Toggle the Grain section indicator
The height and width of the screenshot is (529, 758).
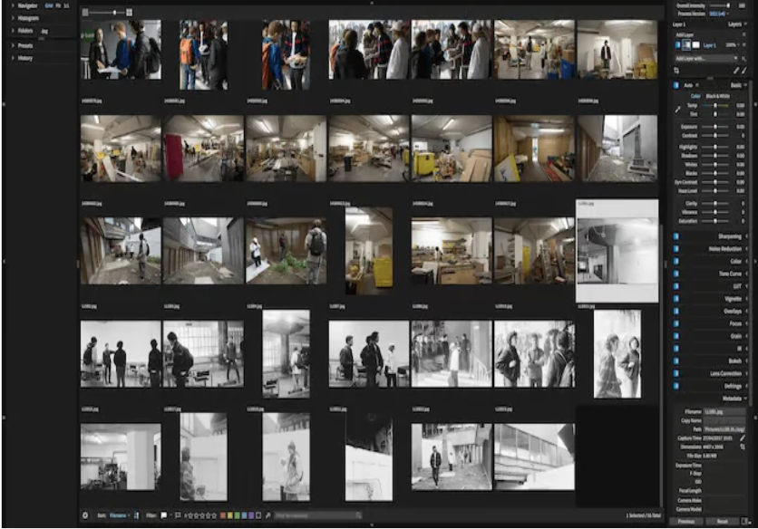coord(675,336)
